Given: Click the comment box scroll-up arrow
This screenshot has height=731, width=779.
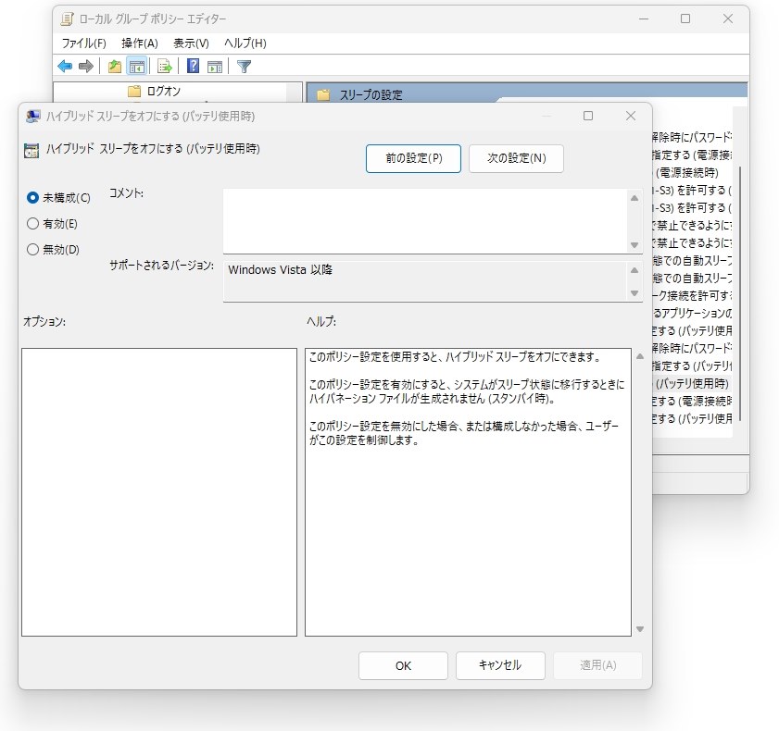Looking at the screenshot, I should pyautogui.click(x=635, y=198).
